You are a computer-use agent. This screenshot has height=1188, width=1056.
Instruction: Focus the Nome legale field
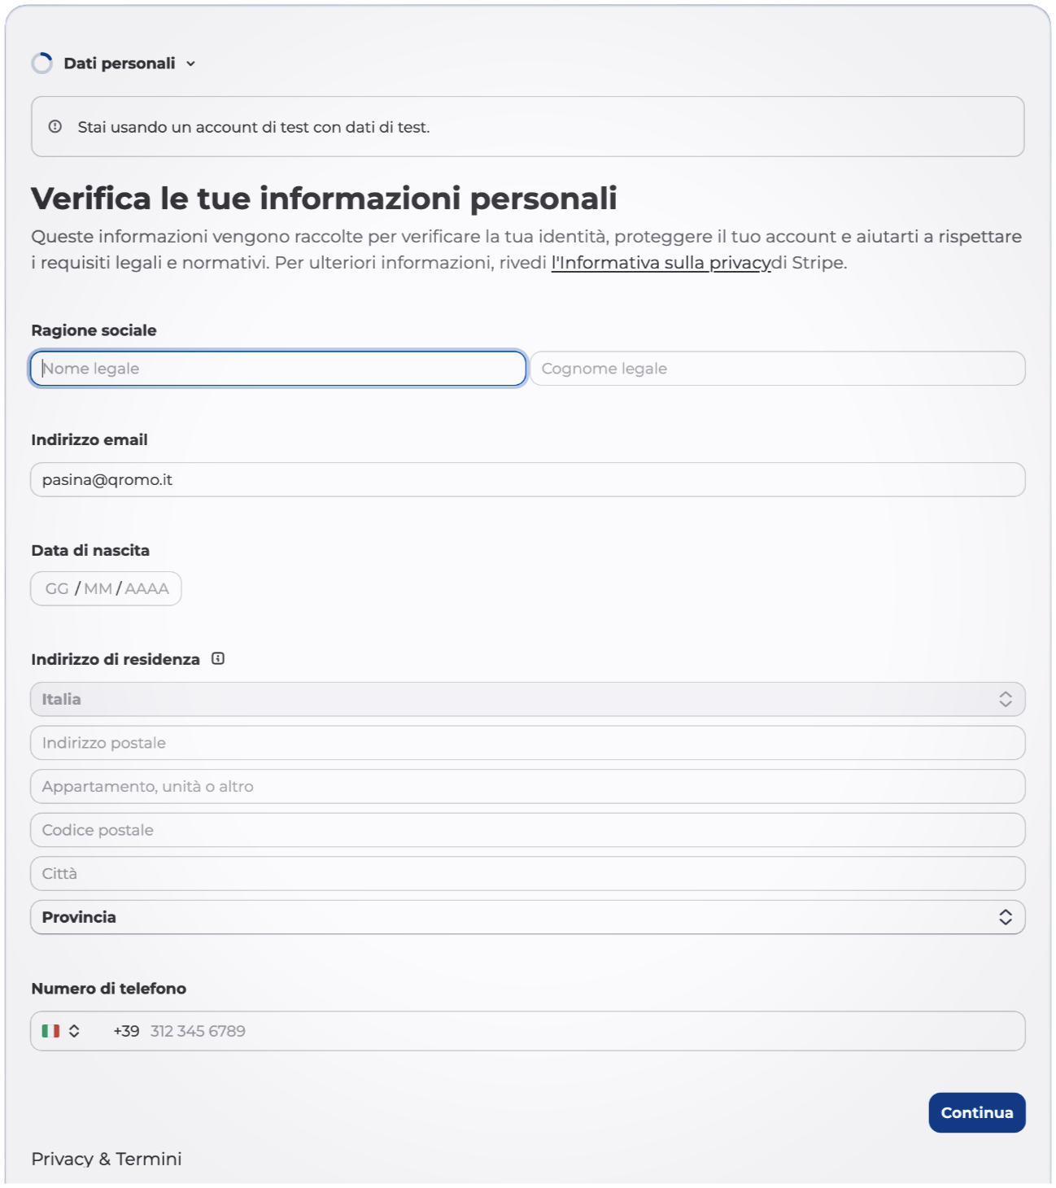278,369
